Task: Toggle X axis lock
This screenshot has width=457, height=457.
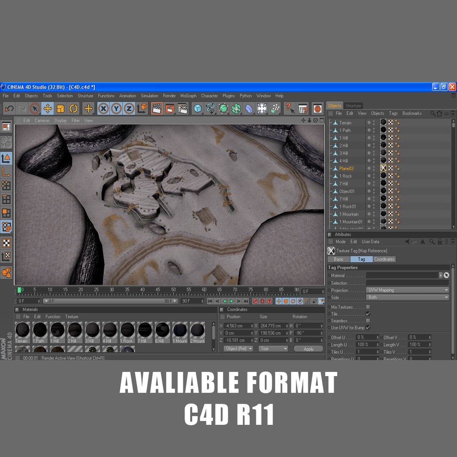Action: pyautogui.click(x=103, y=109)
